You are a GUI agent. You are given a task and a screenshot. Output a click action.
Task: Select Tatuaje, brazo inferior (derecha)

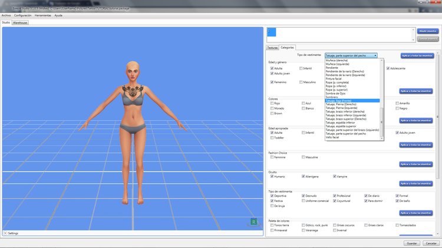point(345,111)
